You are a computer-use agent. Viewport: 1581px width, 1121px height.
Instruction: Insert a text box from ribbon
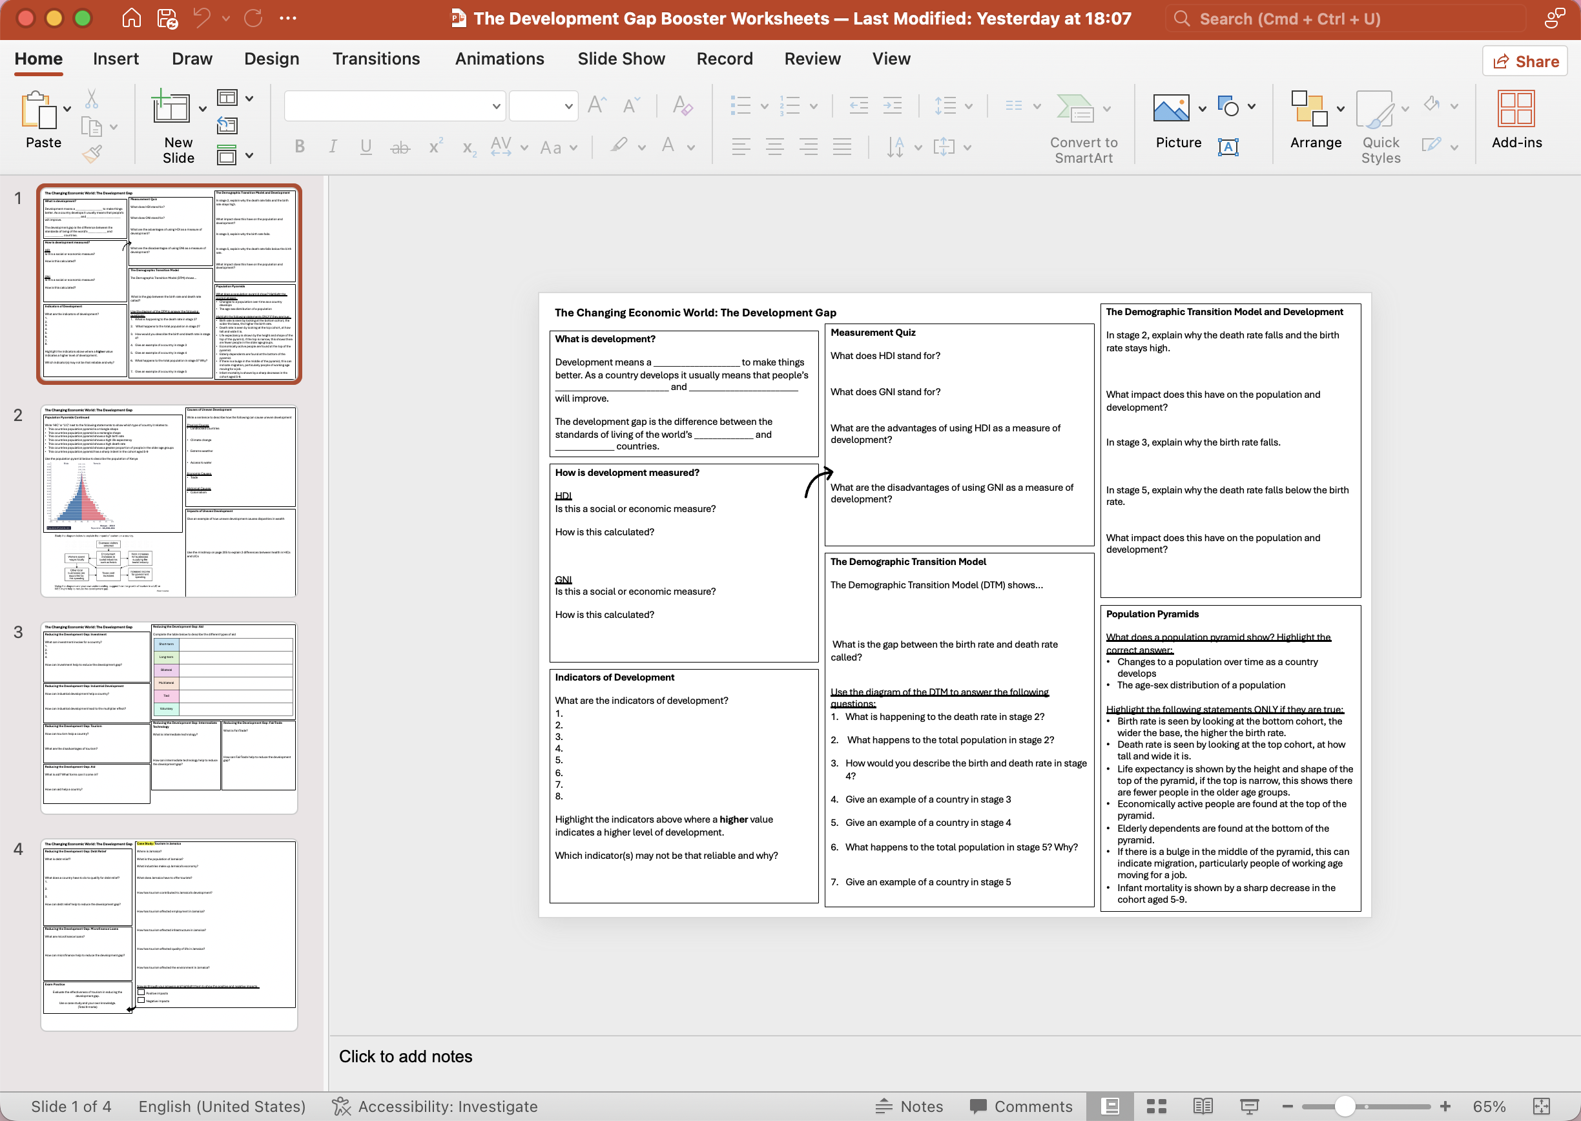[x=1228, y=147]
